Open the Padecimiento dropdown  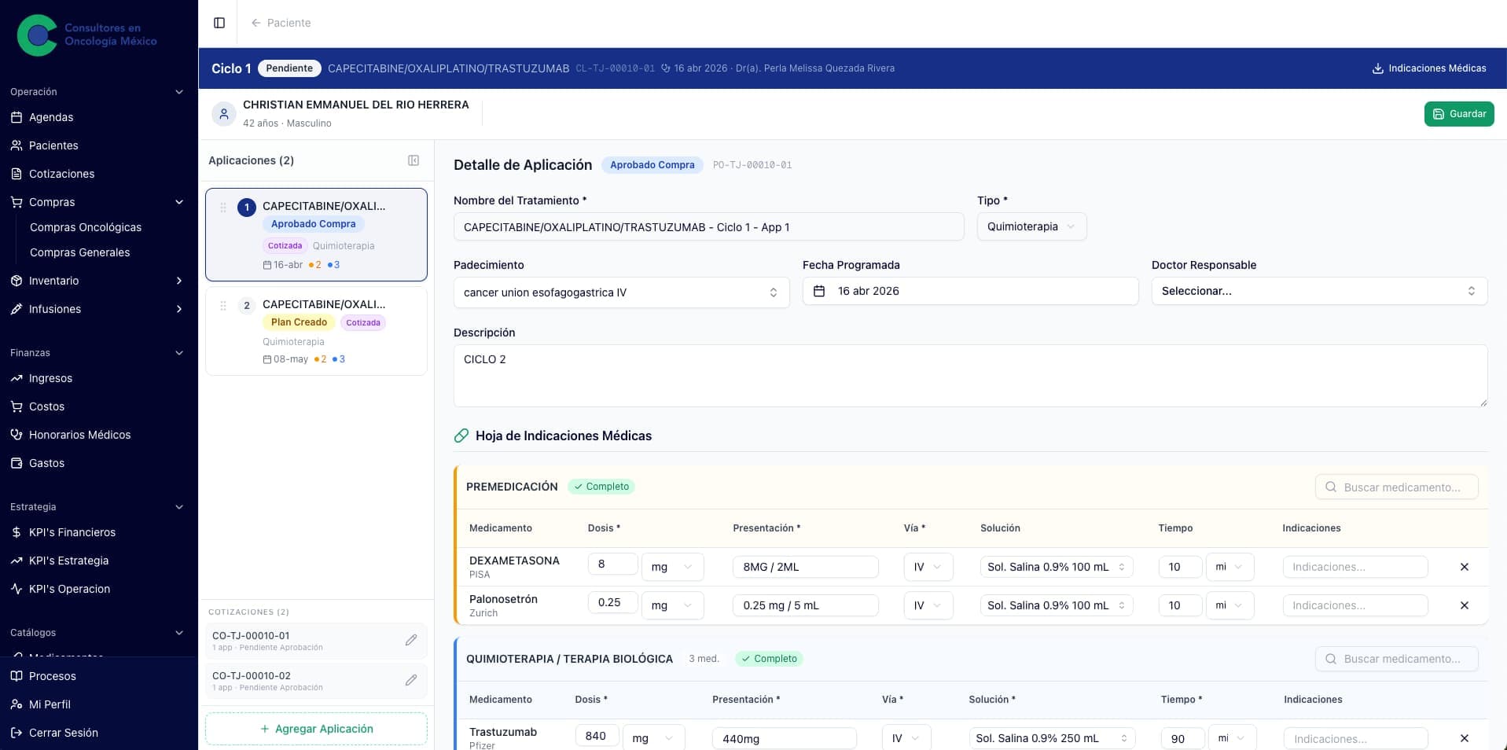pyautogui.click(x=621, y=292)
